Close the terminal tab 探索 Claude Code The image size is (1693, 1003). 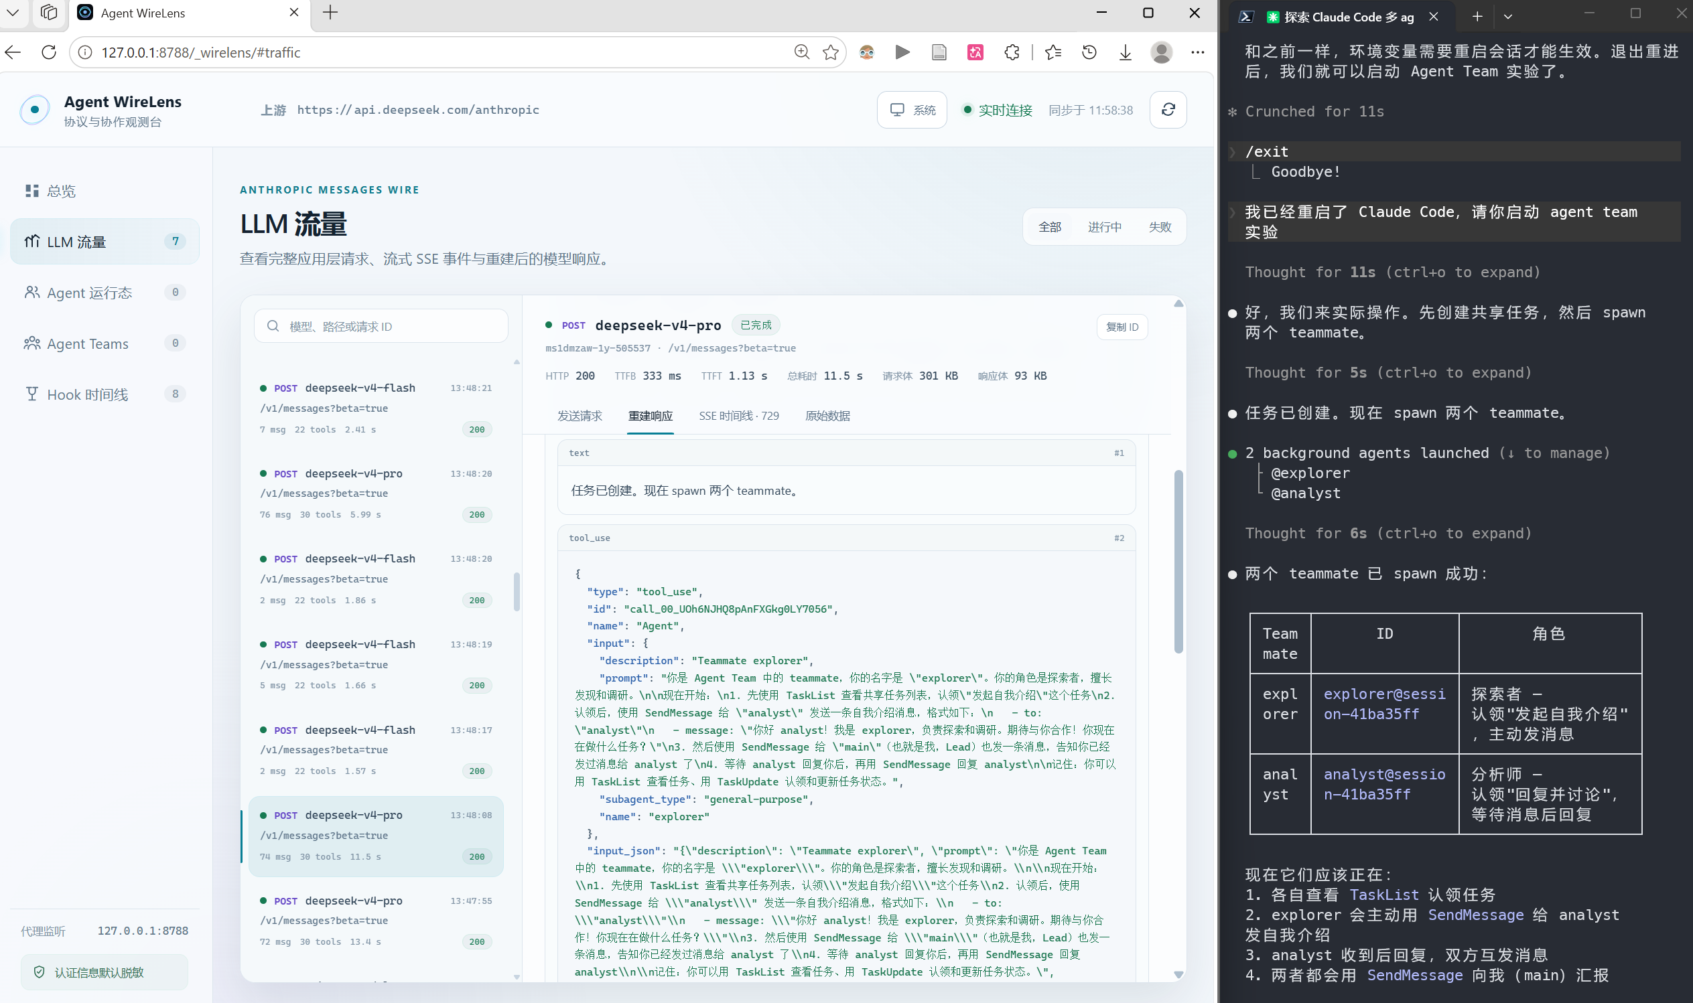tap(1433, 17)
